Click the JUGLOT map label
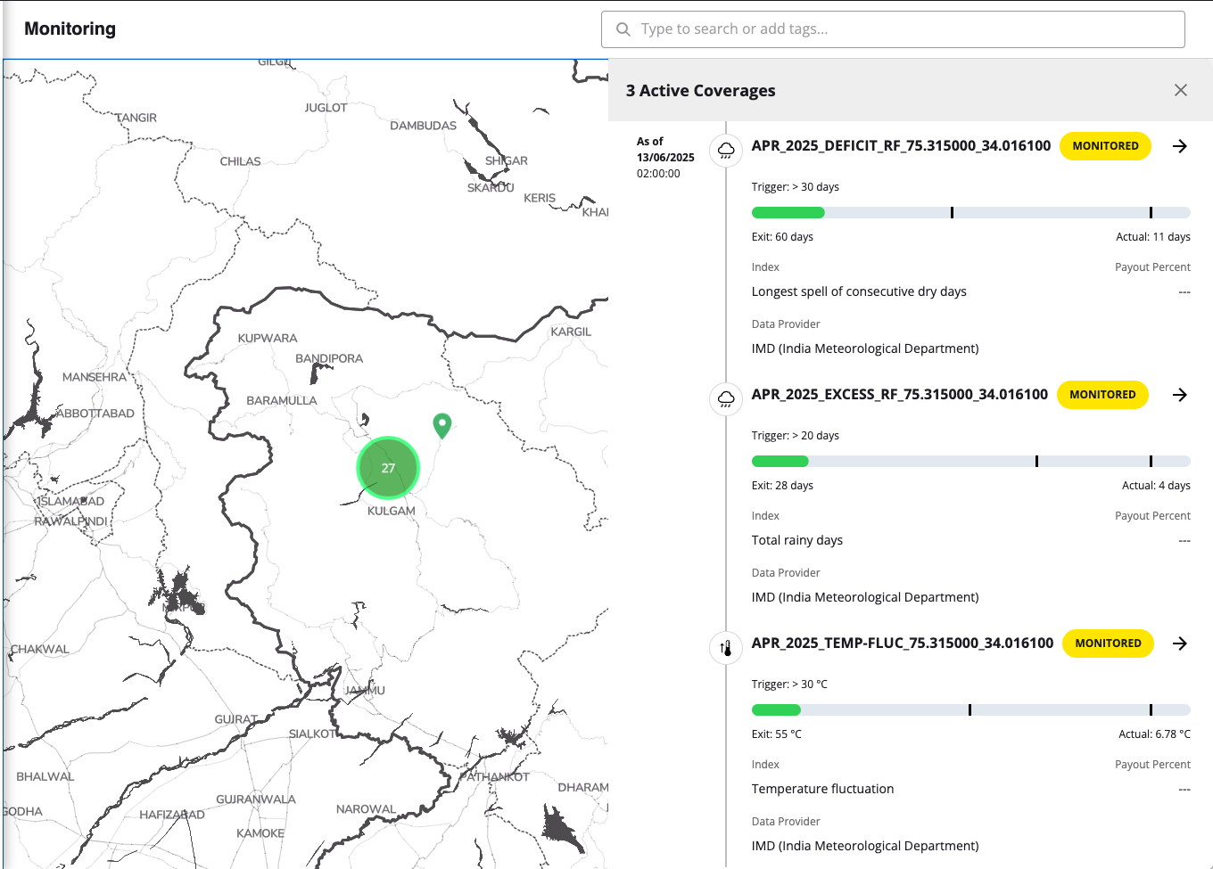This screenshot has width=1213, height=869. pyautogui.click(x=326, y=108)
